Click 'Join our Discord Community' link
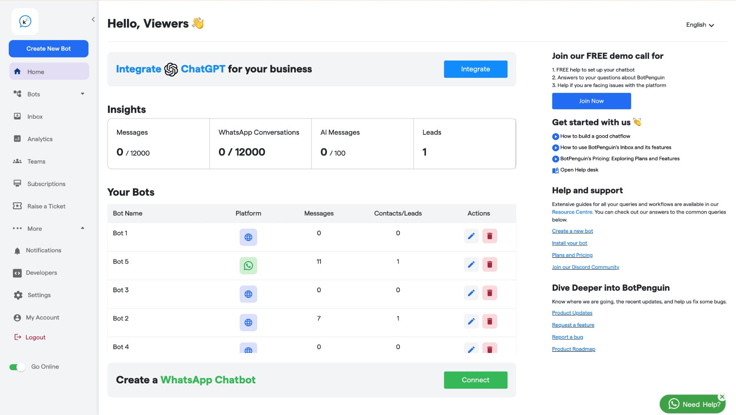This screenshot has height=415, width=736. (585, 267)
